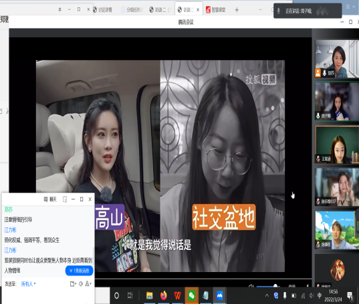This screenshot has height=304, width=359.
Task: Click the speaker icon in chat toolbar
Action: 81,284
